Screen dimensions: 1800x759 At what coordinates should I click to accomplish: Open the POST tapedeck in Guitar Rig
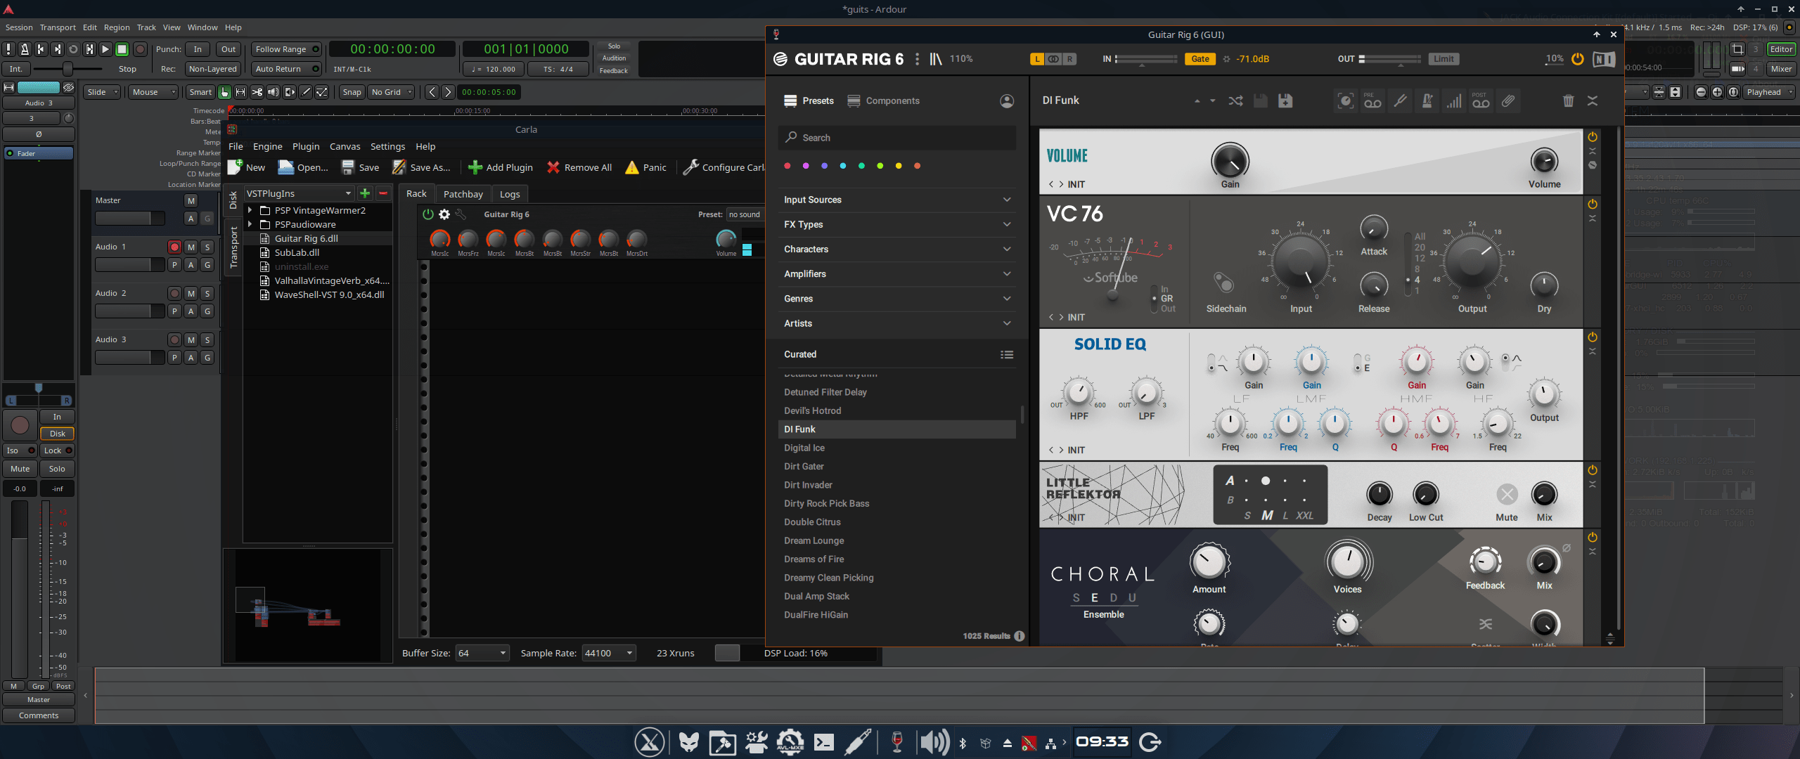pyautogui.click(x=1480, y=100)
